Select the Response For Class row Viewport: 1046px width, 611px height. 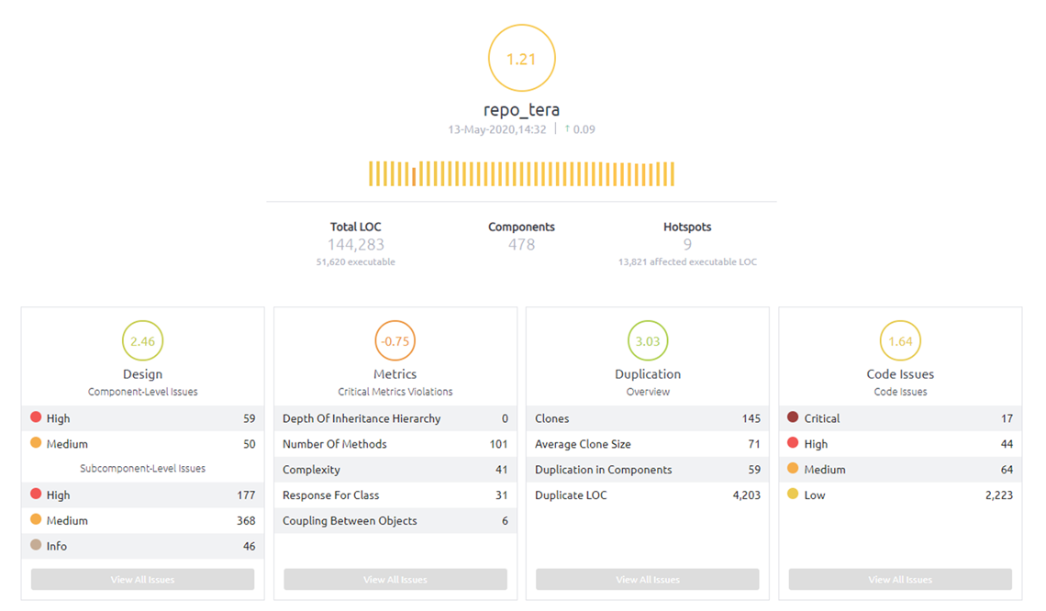coord(395,494)
